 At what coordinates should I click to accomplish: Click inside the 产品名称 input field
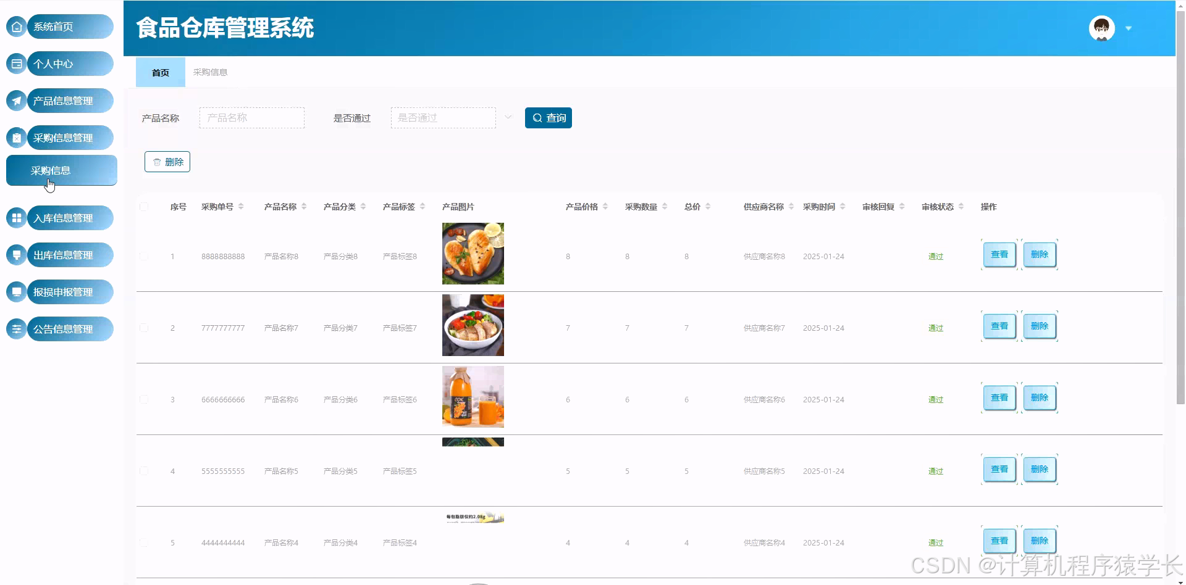(x=251, y=117)
